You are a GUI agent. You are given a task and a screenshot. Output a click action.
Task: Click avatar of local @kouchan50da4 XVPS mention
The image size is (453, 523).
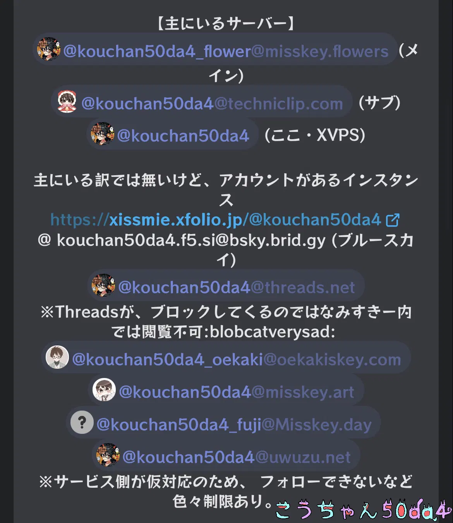tap(103, 134)
